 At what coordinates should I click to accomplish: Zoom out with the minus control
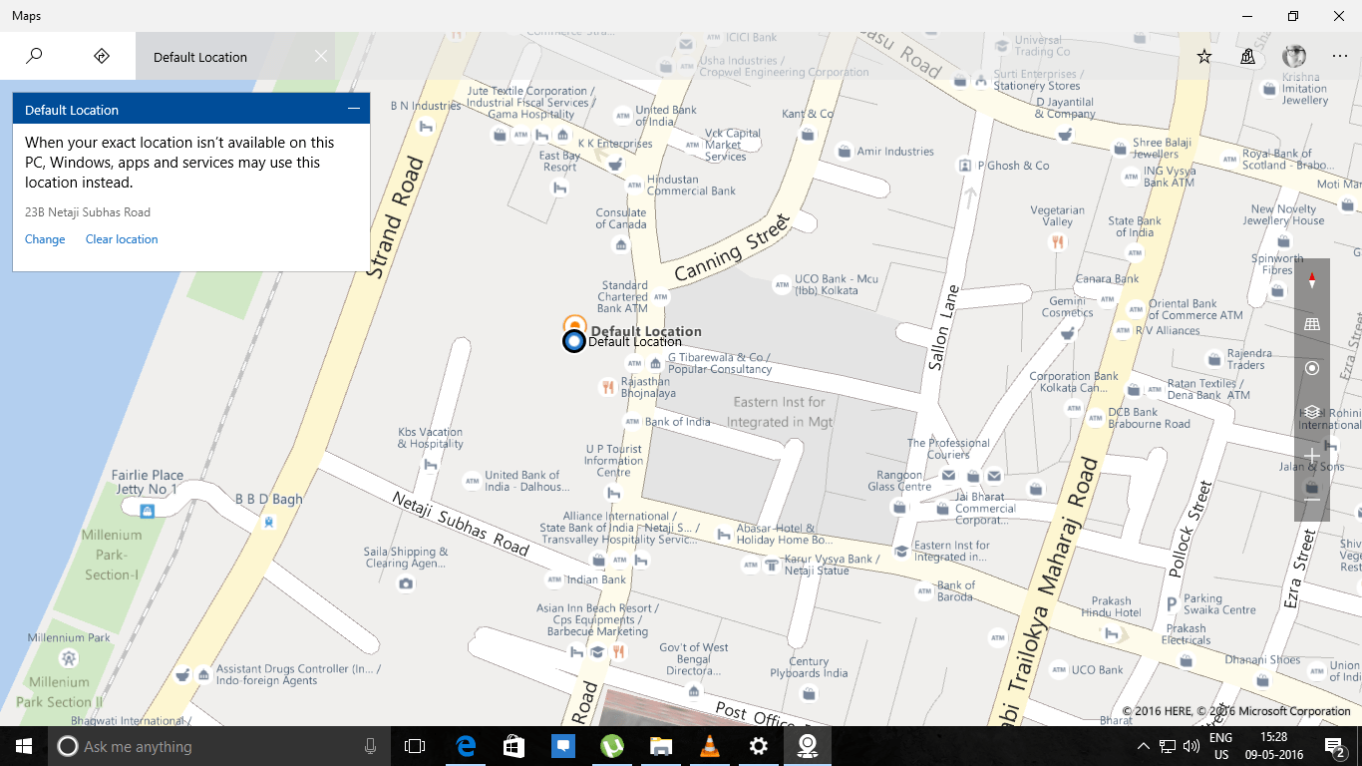pyautogui.click(x=1312, y=500)
